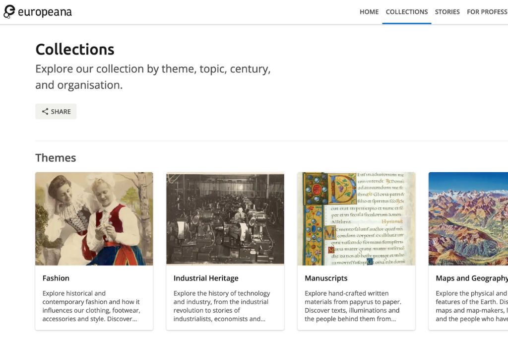
Task: Open the Home menu item
Action: [369, 12]
